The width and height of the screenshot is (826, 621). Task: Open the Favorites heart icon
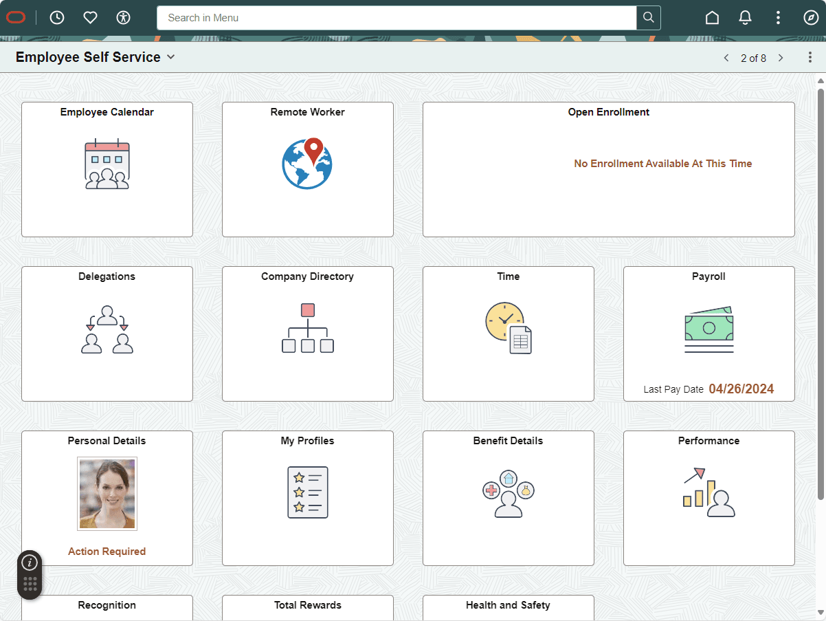point(90,17)
